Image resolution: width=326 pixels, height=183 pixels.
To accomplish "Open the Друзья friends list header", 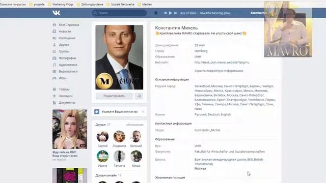I will pos(101,125).
